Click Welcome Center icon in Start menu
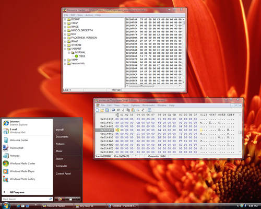This screenshot has height=209, width=261. point(6,140)
